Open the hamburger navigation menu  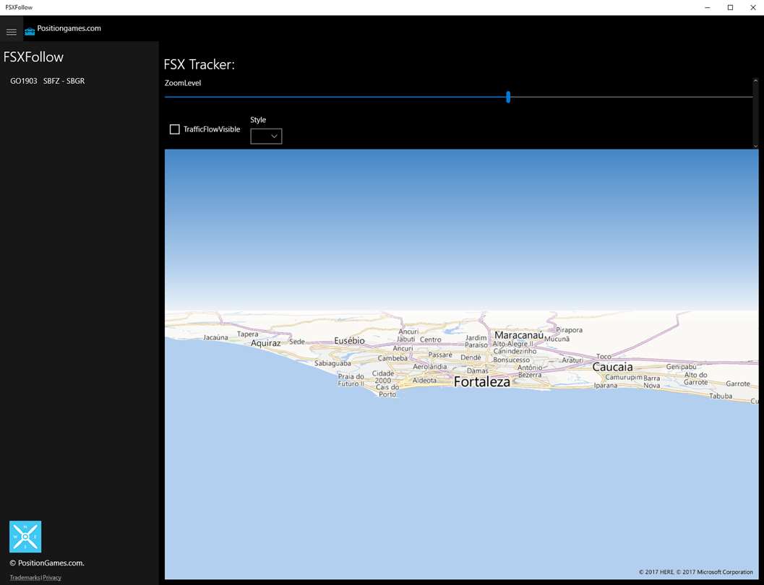click(x=12, y=32)
